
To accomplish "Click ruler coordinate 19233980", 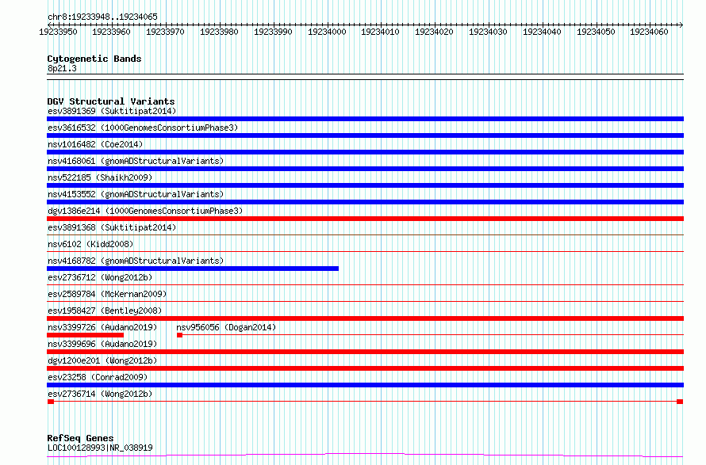I will pyautogui.click(x=219, y=32).
